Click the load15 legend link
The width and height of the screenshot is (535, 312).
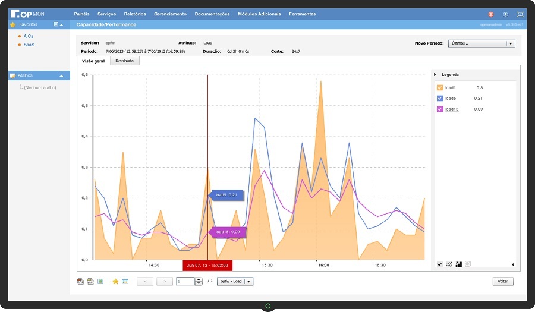(x=452, y=109)
